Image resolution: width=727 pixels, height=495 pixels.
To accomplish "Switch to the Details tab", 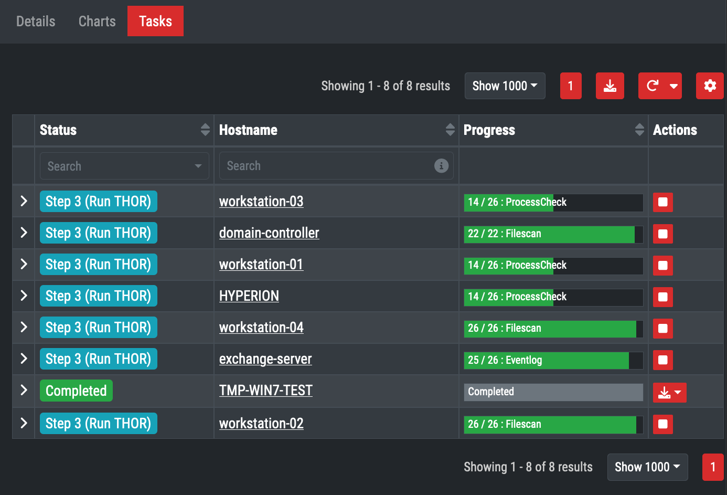I will [x=36, y=22].
